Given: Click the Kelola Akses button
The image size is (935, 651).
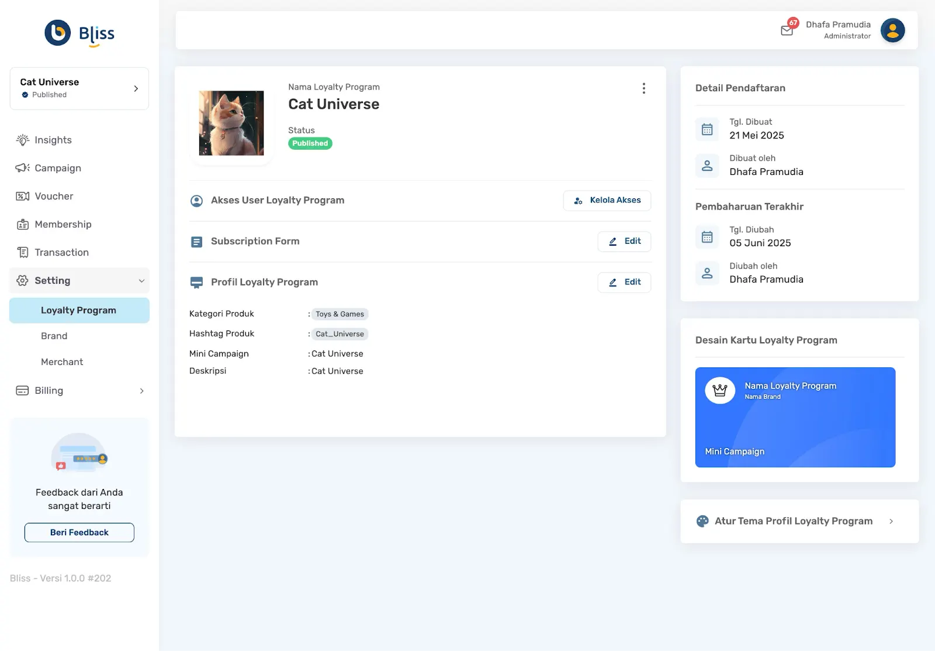Looking at the screenshot, I should [x=607, y=201].
